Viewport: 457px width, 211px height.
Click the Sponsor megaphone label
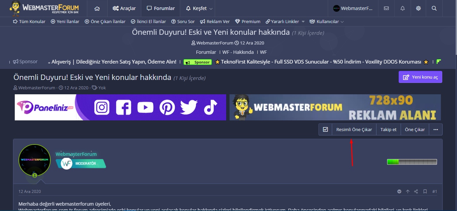25,62
